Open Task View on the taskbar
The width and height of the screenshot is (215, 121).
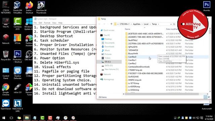point(11,118)
